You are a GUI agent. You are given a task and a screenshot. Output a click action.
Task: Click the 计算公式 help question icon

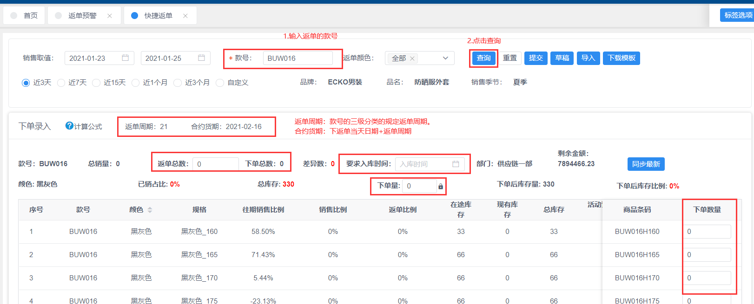tap(69, 126)
